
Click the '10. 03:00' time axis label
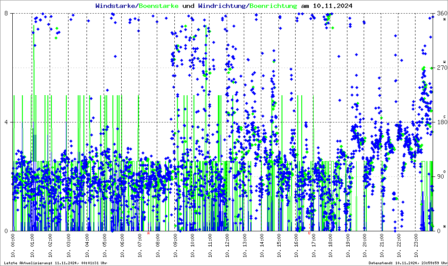(x=69, y=245)
